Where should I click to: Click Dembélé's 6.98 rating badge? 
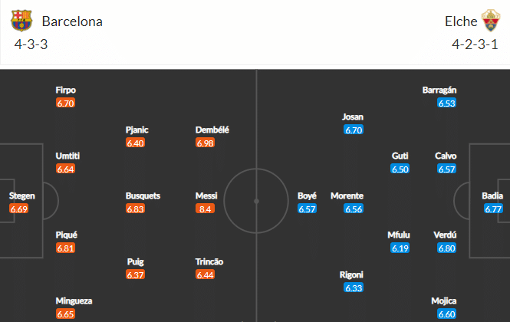tap(205, 143)
